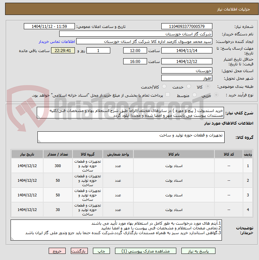Click the delivery city field 'اهواز'
The height and width of the screenshot is (260, 259).
pyautogui.click(x=187, y=78)
